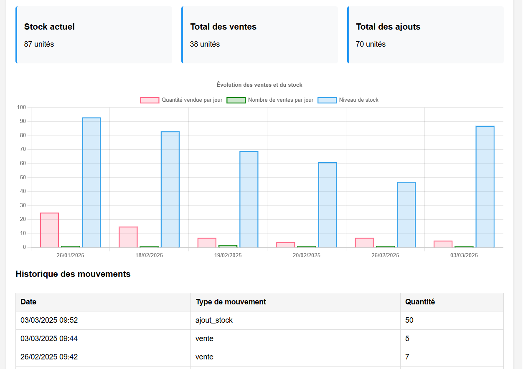Screen dimensions: 523x369
Task: Click the blue stock bar for 26/01/2025
Action: (91, 183)
